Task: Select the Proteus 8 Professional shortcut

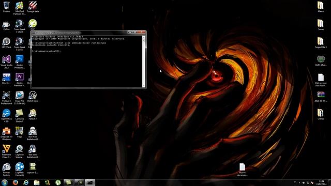Action: [x=6, y=98]
